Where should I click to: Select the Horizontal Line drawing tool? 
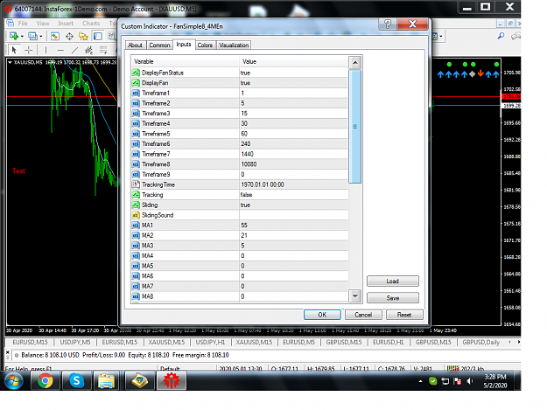point(60,50)
